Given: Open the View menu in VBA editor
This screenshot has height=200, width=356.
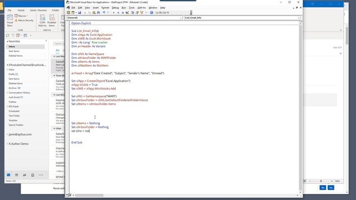Looking at the screenshot, I should [87, 8].
